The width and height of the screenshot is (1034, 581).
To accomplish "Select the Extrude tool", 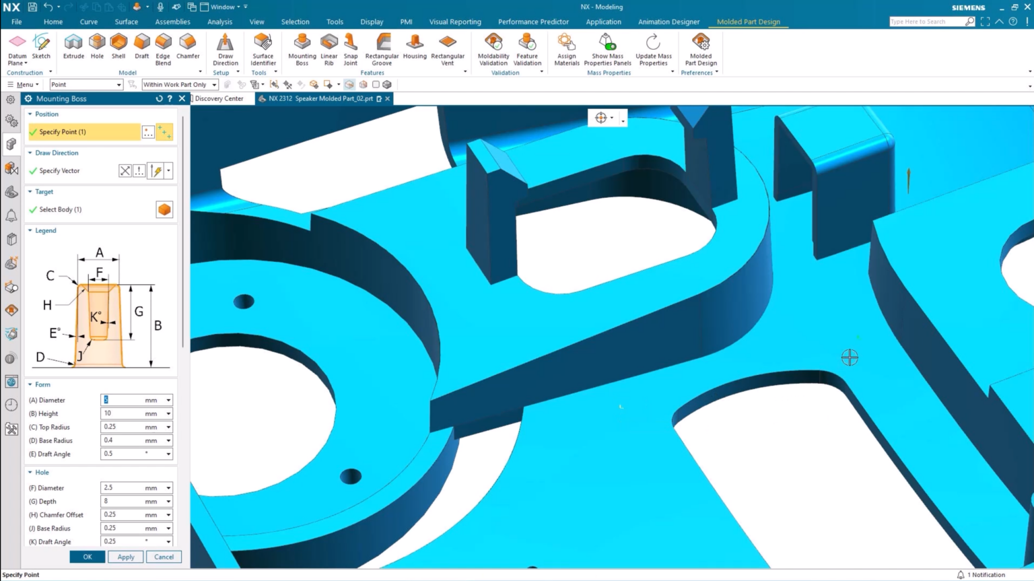I will (73, 47).
